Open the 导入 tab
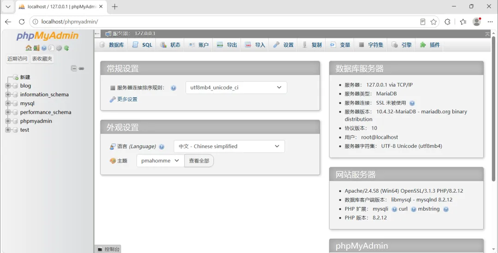This screenshot has width=498, height=253. pyautogui.click(x=255, y=45)
